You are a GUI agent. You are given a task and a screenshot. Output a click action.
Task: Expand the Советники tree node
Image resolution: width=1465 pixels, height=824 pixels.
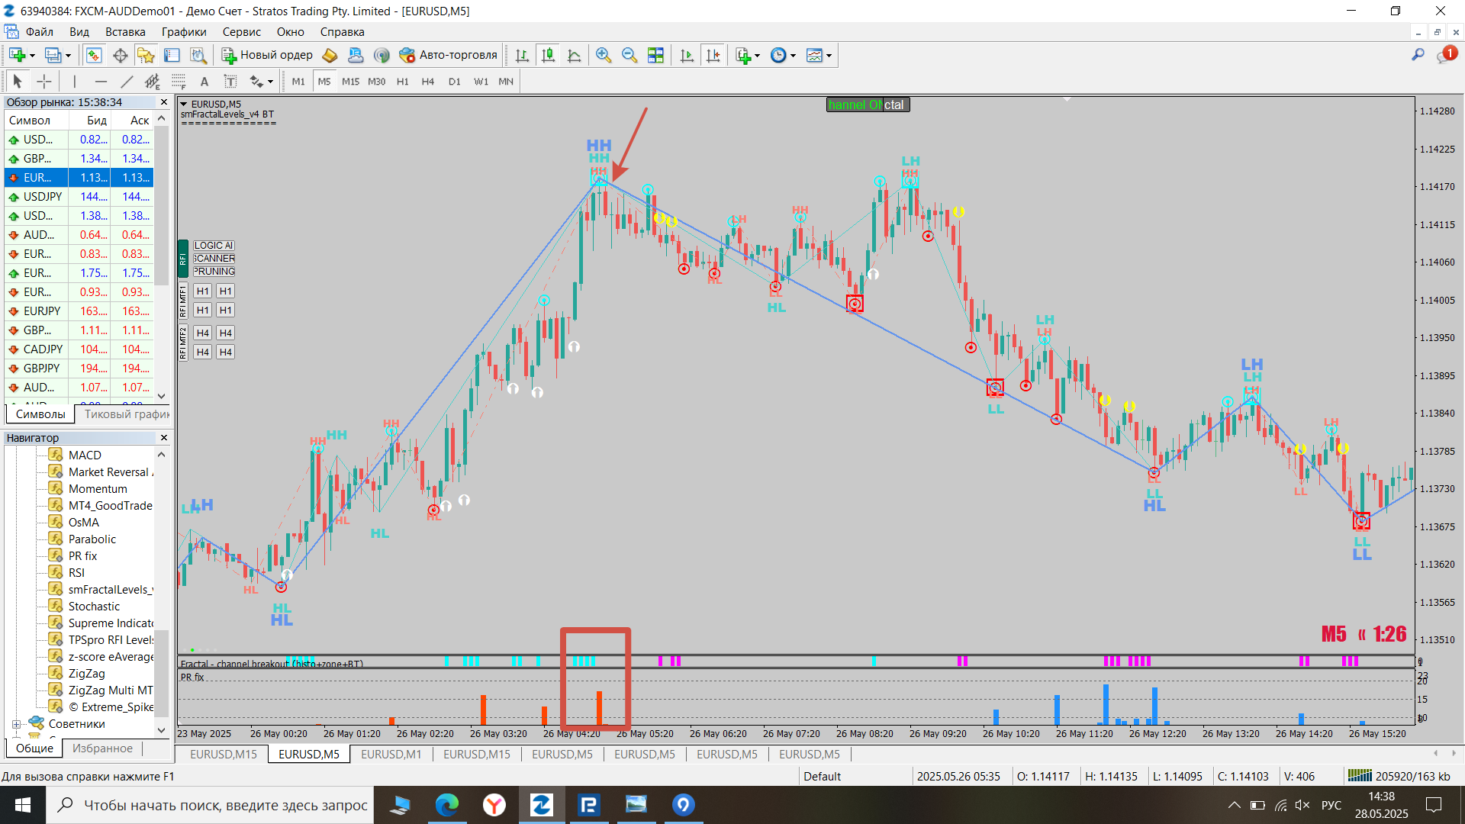16,724
